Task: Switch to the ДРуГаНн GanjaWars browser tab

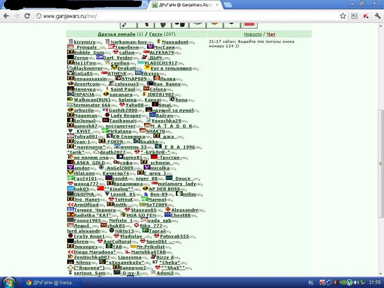Action: pyautogui.click(x=185, y=5)
